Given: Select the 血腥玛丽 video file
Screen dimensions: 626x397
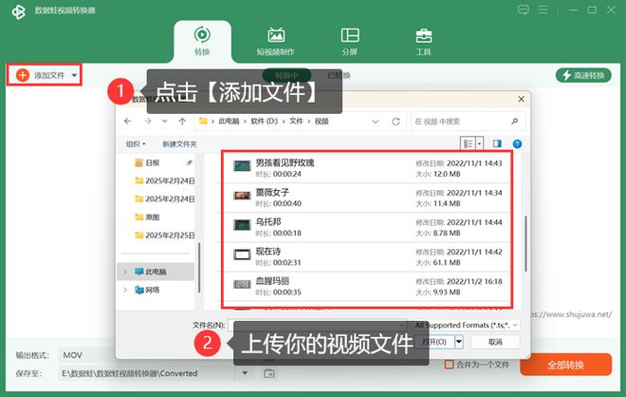Looking at the screenshot, I should 367,286.
